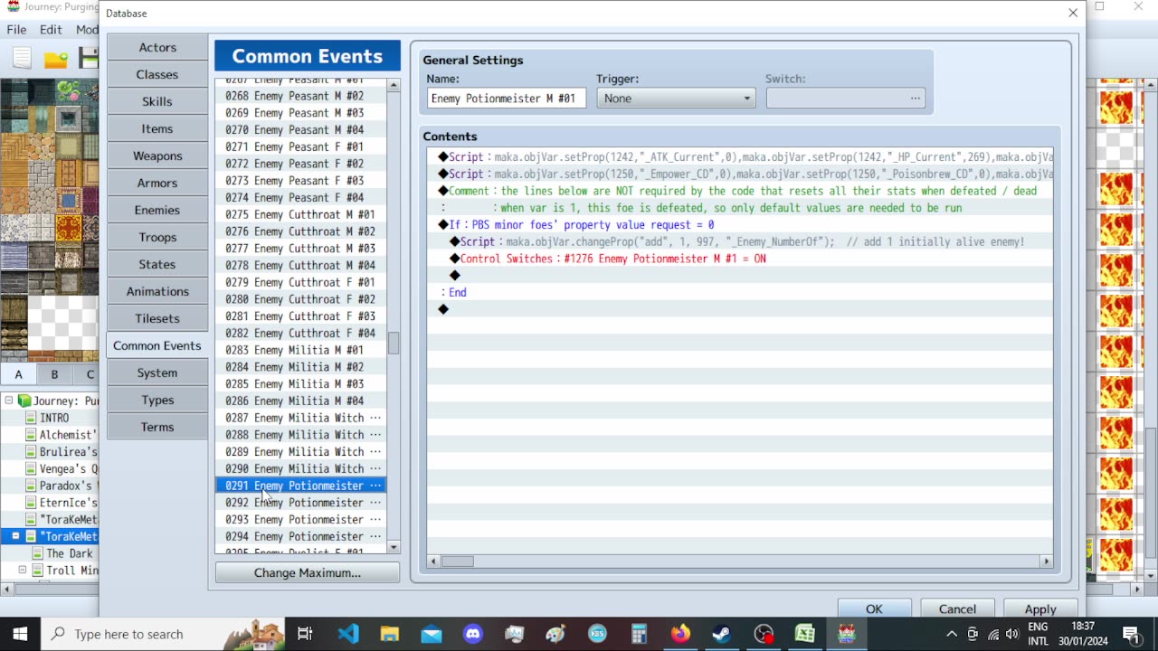
Task: Select tileset tab B
Action: click(x=54, y=374)
